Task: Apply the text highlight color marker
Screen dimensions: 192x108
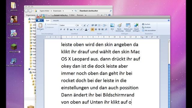Action: coord(81,29)
